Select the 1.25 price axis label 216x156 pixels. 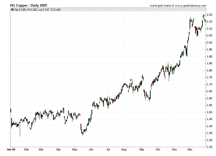[210, 147]
